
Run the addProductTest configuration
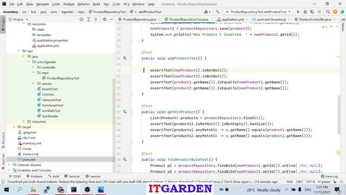(298, 12)
